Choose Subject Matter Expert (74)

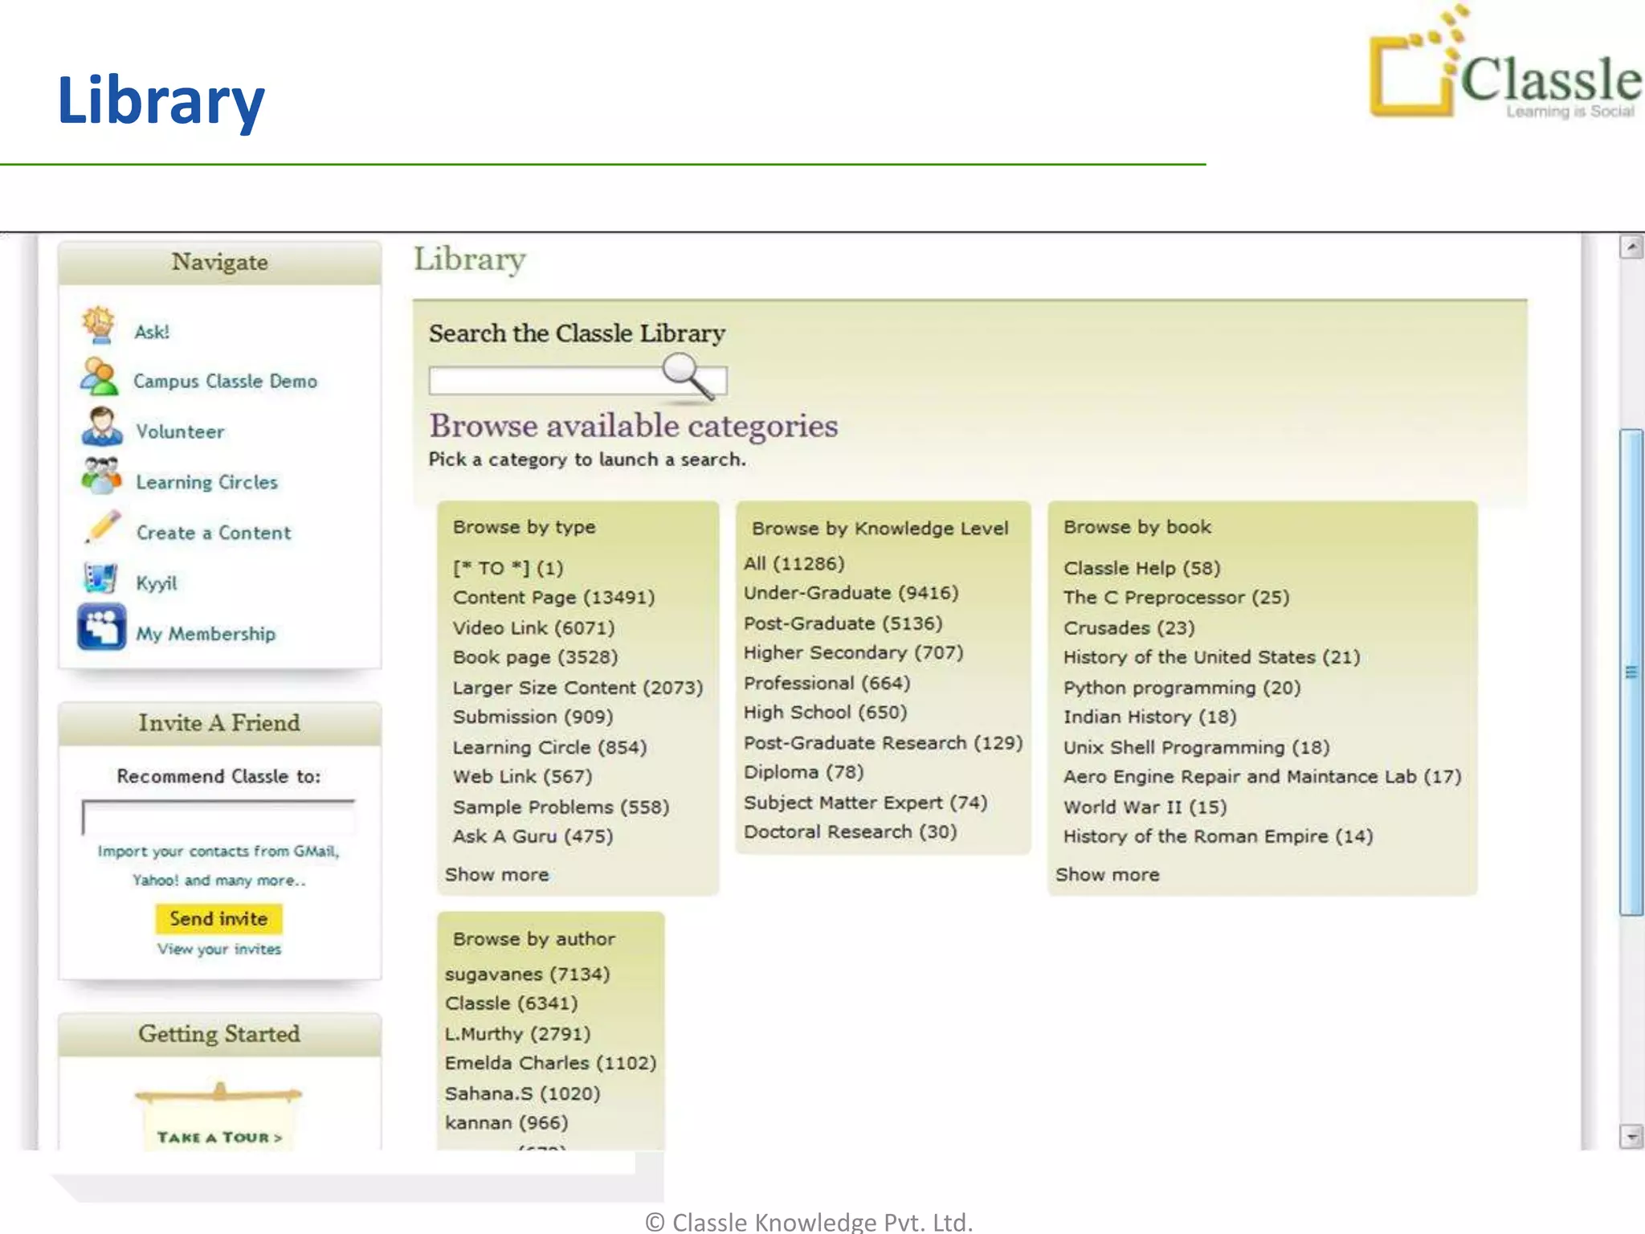tap(866, 803)
